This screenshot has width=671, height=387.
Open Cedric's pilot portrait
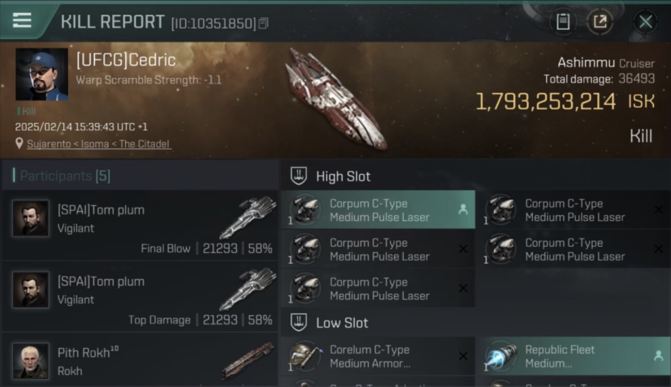42,74
